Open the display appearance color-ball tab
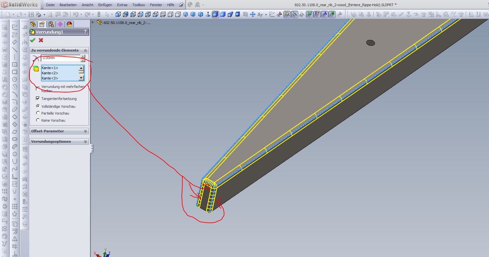 pos(69,24)
